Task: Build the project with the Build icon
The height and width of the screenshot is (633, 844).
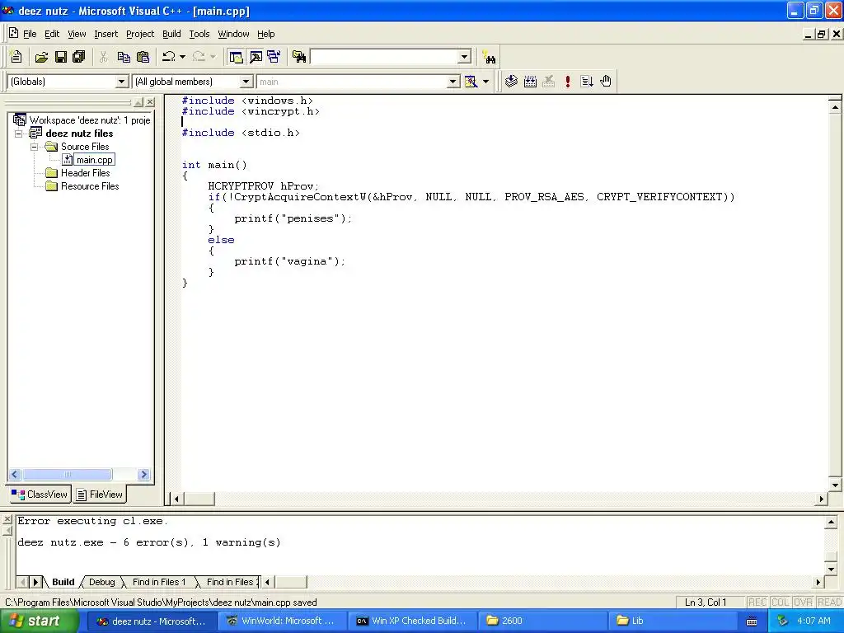Action: click(530, 82)
